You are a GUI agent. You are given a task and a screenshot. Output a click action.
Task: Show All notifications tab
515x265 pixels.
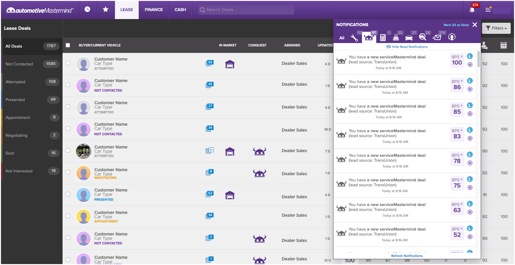342,38
